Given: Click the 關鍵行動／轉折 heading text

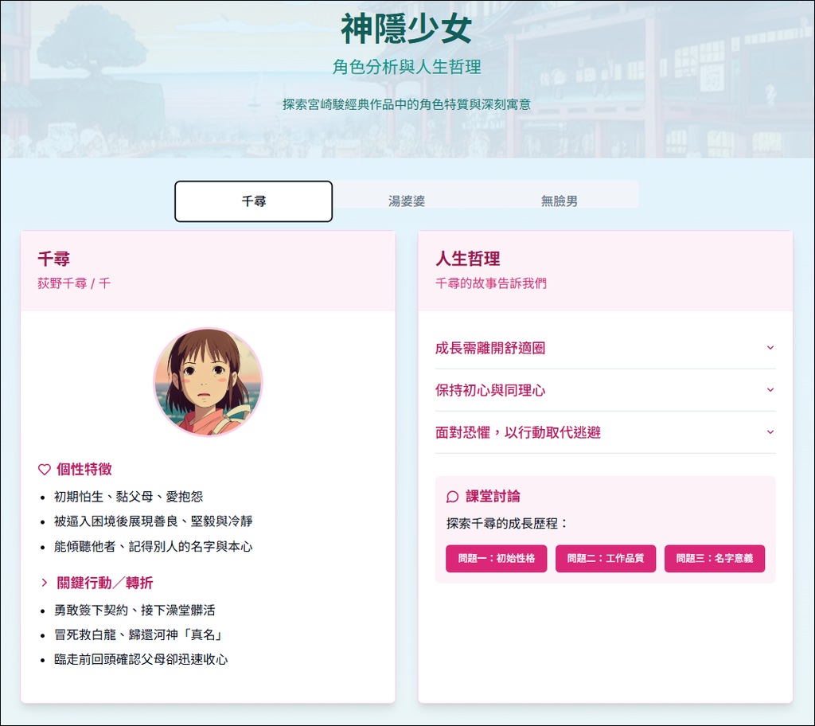Looking at the screenshot, I should (105, 583).
